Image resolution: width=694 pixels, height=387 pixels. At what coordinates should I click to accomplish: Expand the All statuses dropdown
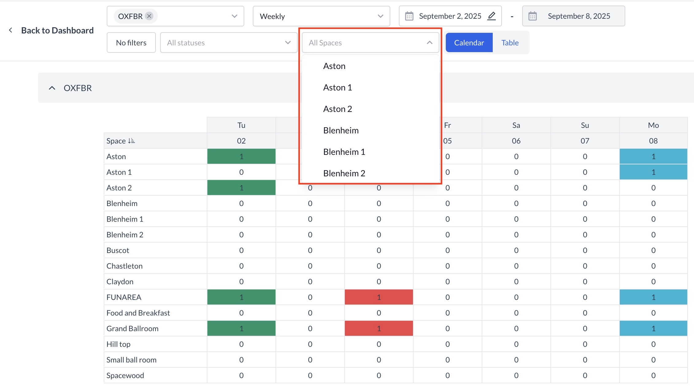229,43
